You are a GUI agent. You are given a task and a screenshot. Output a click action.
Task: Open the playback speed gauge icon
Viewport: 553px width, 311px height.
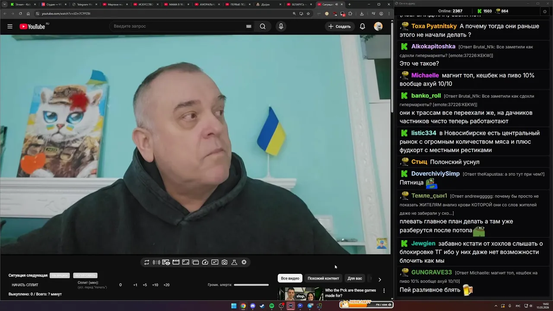pos(205,262)
